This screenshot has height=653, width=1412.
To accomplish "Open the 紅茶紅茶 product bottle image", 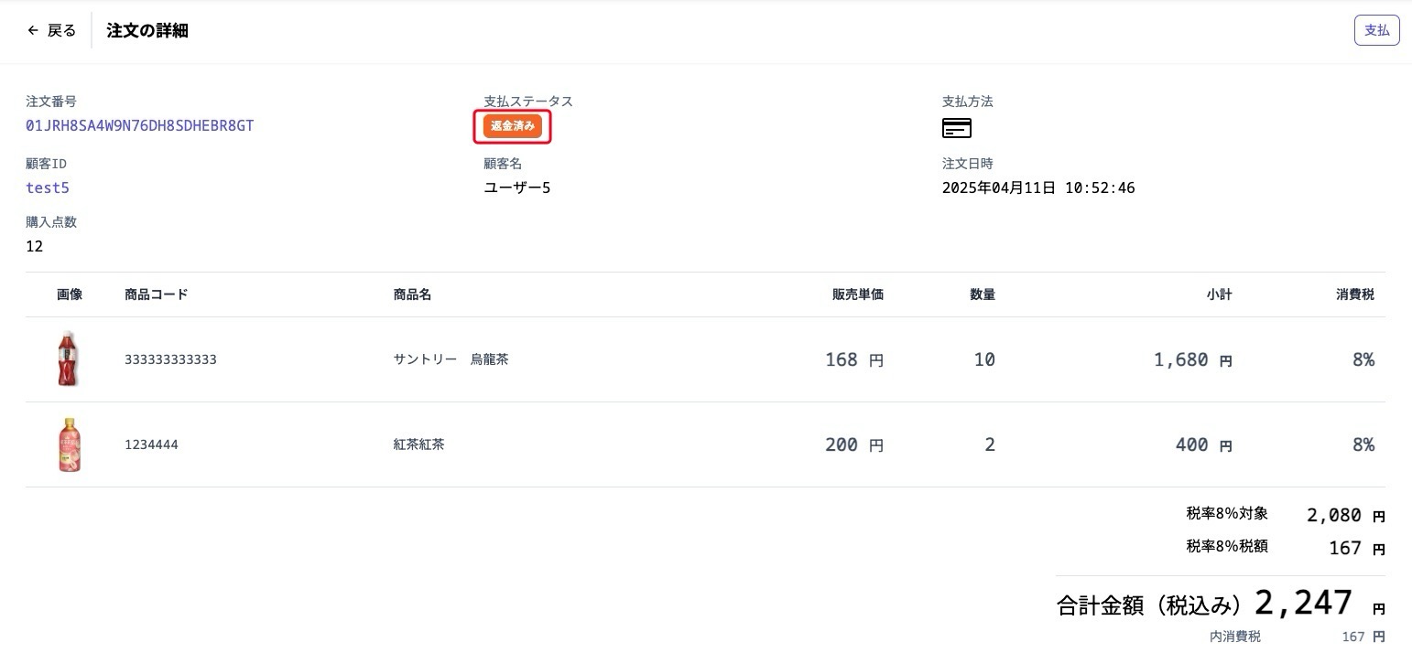I will 70,445.
